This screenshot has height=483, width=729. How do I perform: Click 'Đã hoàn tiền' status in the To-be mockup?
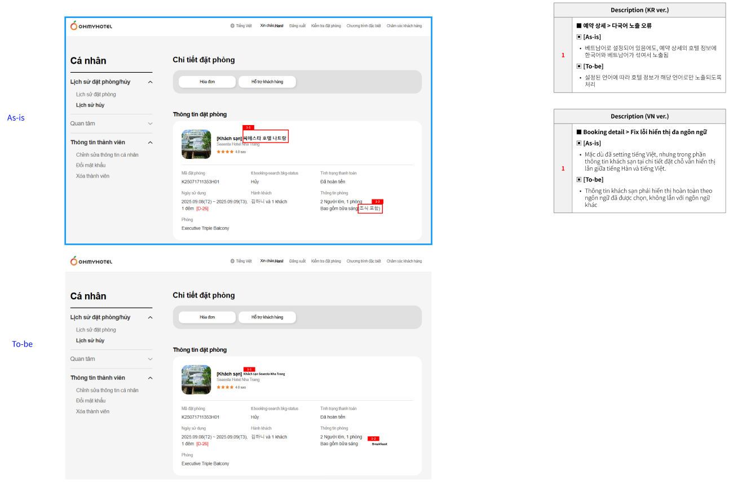pos(333,418)
